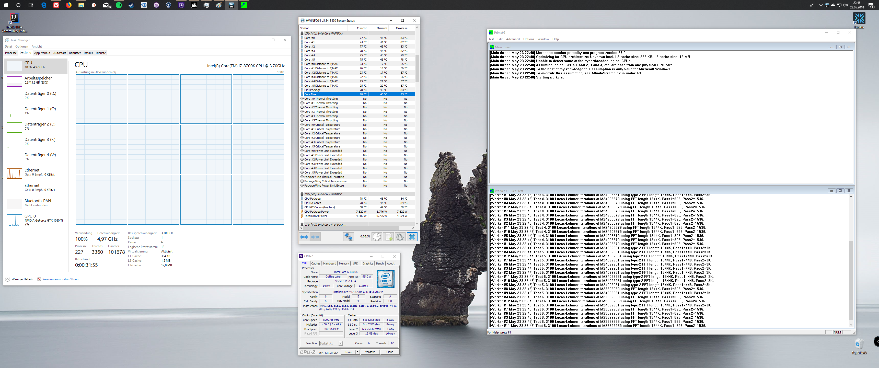
Task: Click CPU-Z Validate button
Action: point(370,352)
